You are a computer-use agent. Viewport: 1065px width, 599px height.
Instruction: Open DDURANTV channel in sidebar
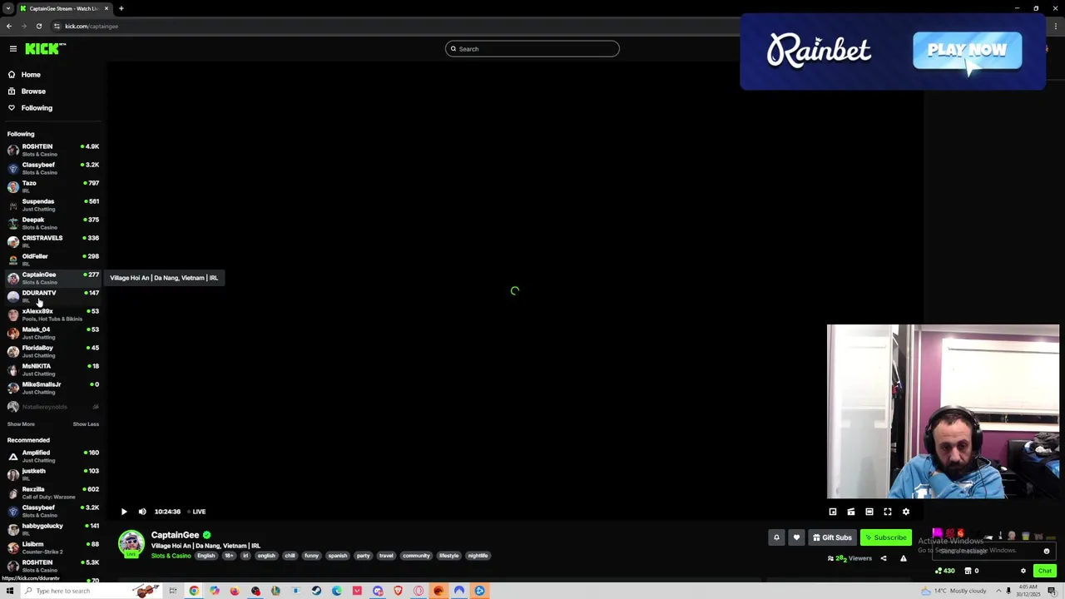pyautogui.click(x=53, y=296)
